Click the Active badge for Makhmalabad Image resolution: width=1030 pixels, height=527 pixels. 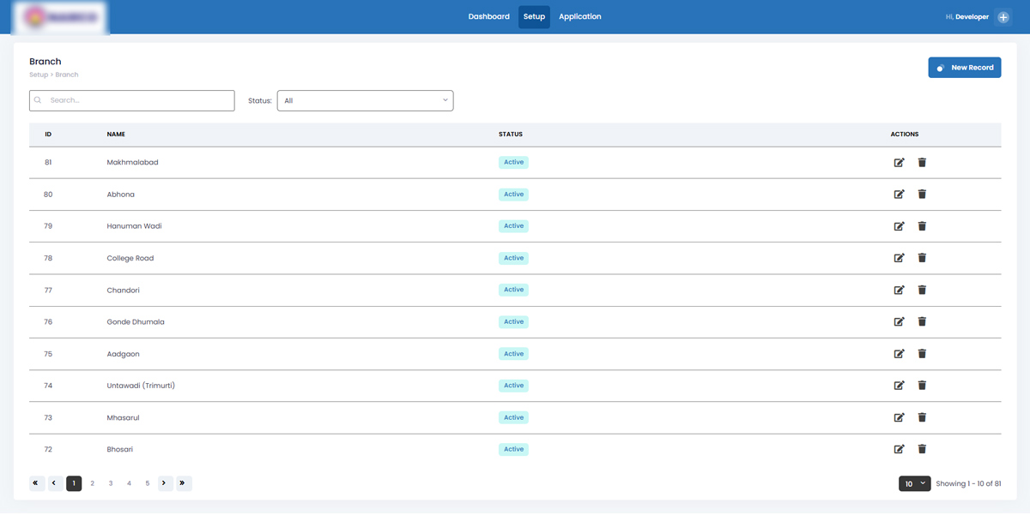(x=513, y=162)
